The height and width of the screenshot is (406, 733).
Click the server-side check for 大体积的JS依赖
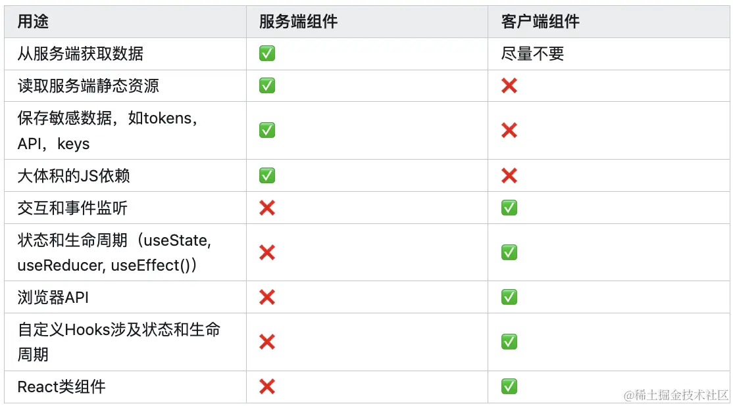pyautogui.click(x=267, y=175)
